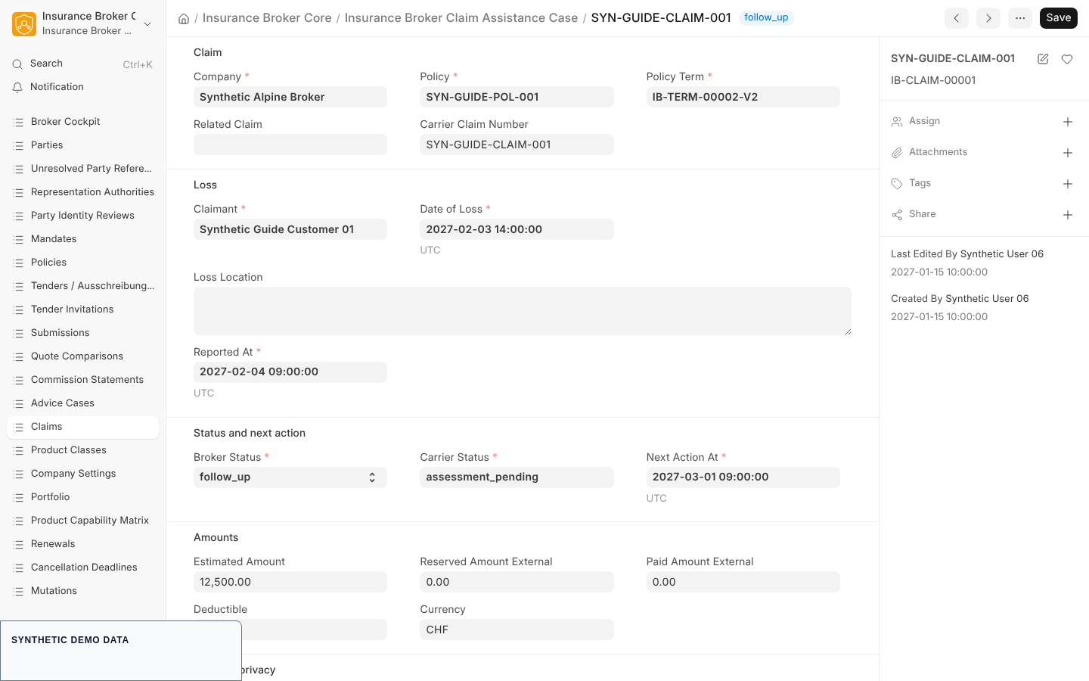Click the home breadcrumb icon
1089x681 pixels.
(x=184, y=18)
